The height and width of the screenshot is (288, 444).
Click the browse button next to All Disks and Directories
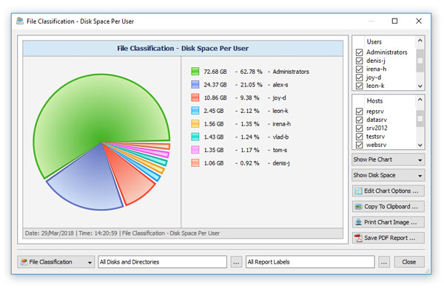236,262
